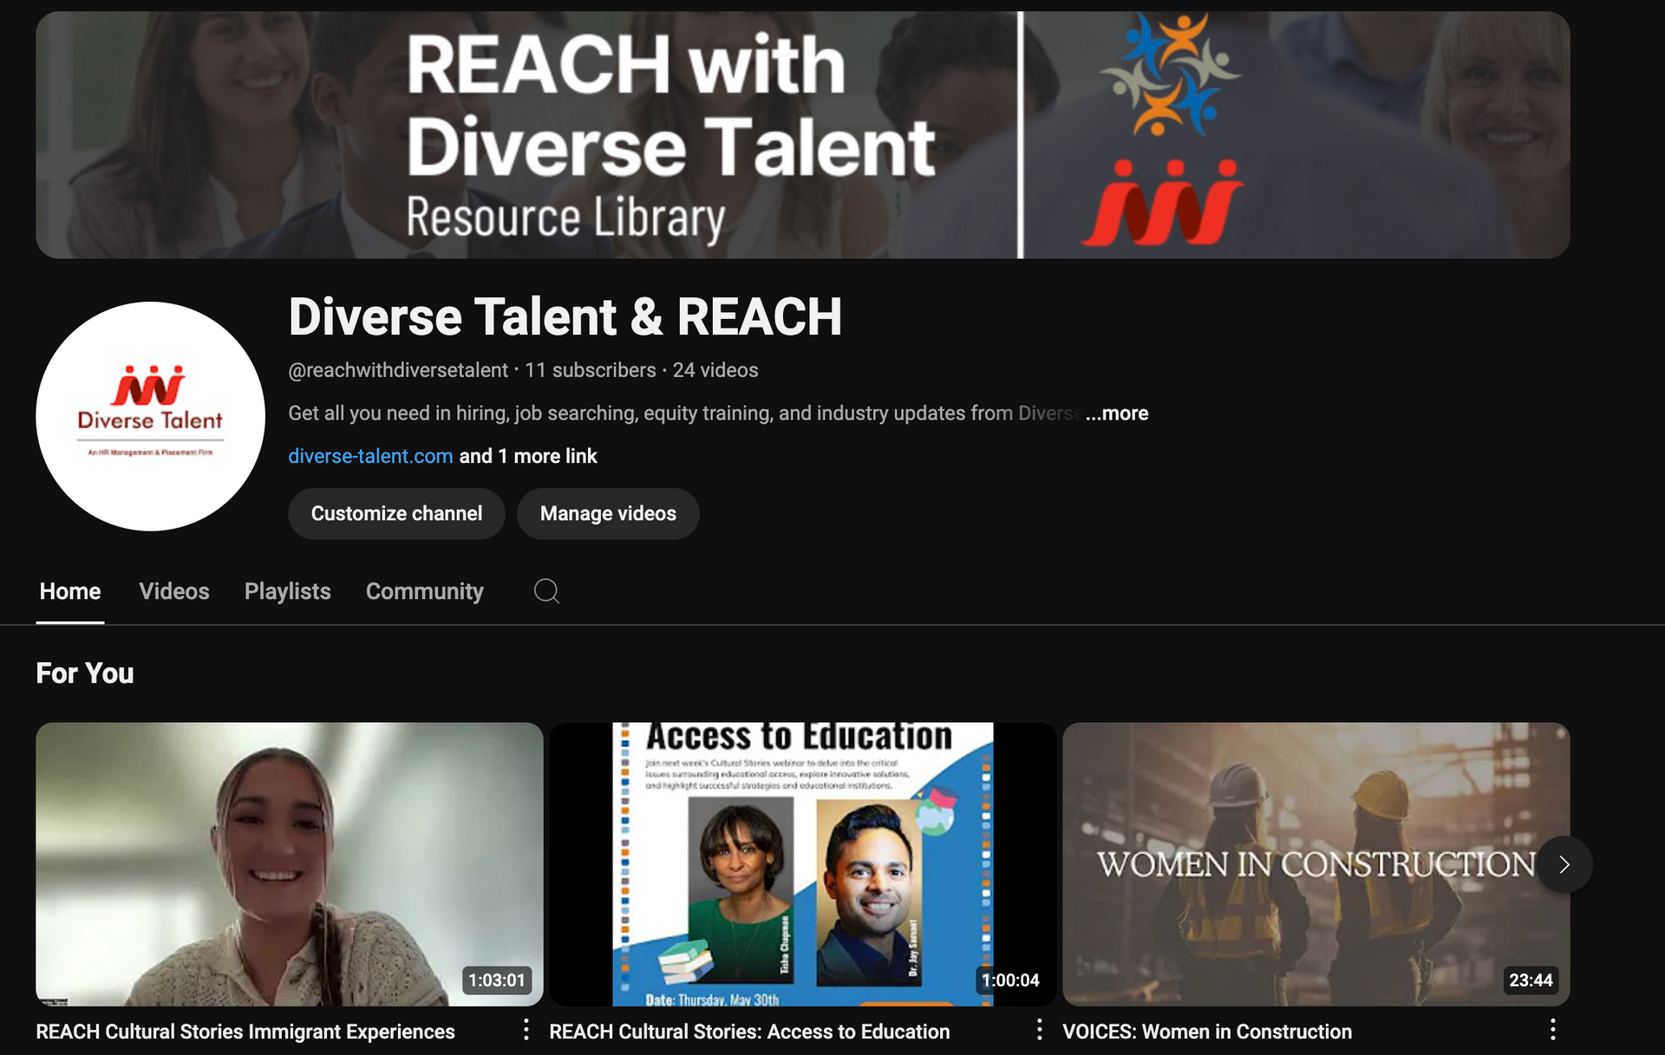The image size is (1665, 1055).
Task: Click the For You section heading
Action: [x=85, y=674]
